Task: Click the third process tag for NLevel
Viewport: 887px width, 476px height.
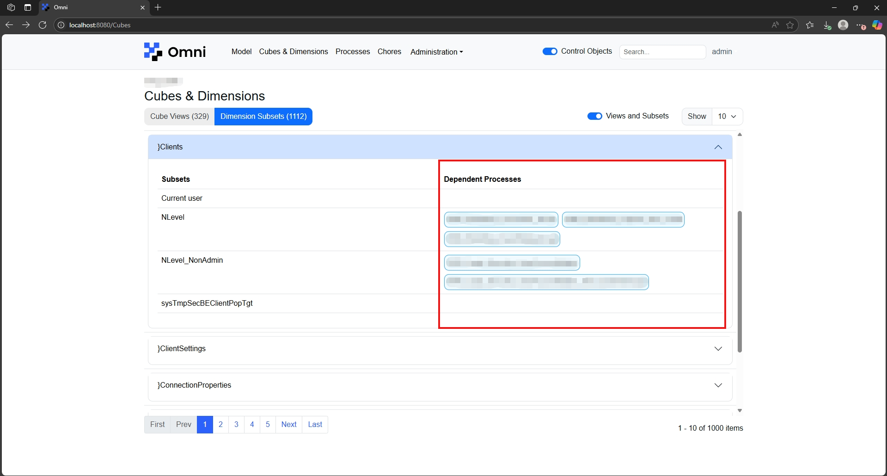Action: 502,239
